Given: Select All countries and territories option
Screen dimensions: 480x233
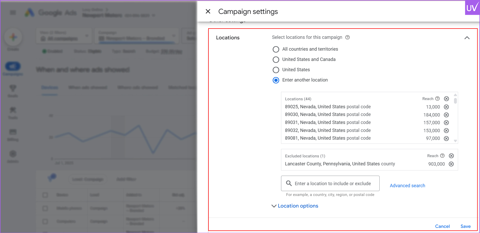Looking at the screenshot, I should (x=276, y=49).
